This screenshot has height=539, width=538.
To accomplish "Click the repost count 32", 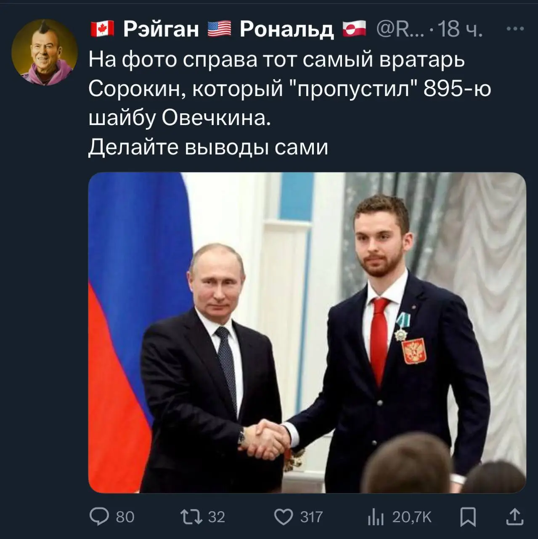I will [x=217, y=517].
